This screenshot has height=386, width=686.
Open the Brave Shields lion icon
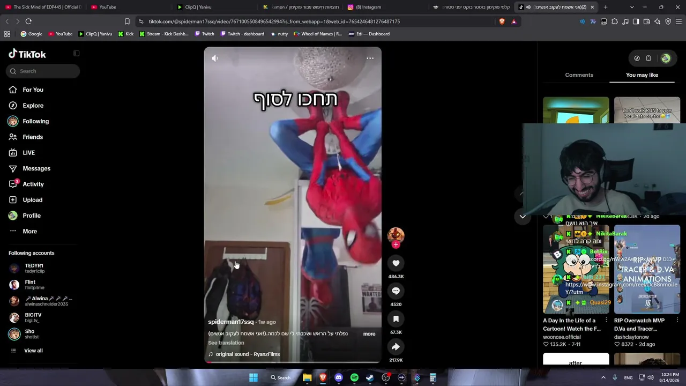[x=502, y=21]
